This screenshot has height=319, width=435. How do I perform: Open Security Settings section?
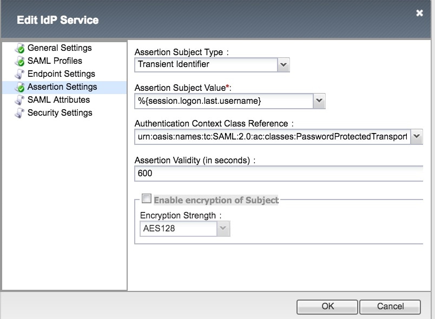pos(60,113)
